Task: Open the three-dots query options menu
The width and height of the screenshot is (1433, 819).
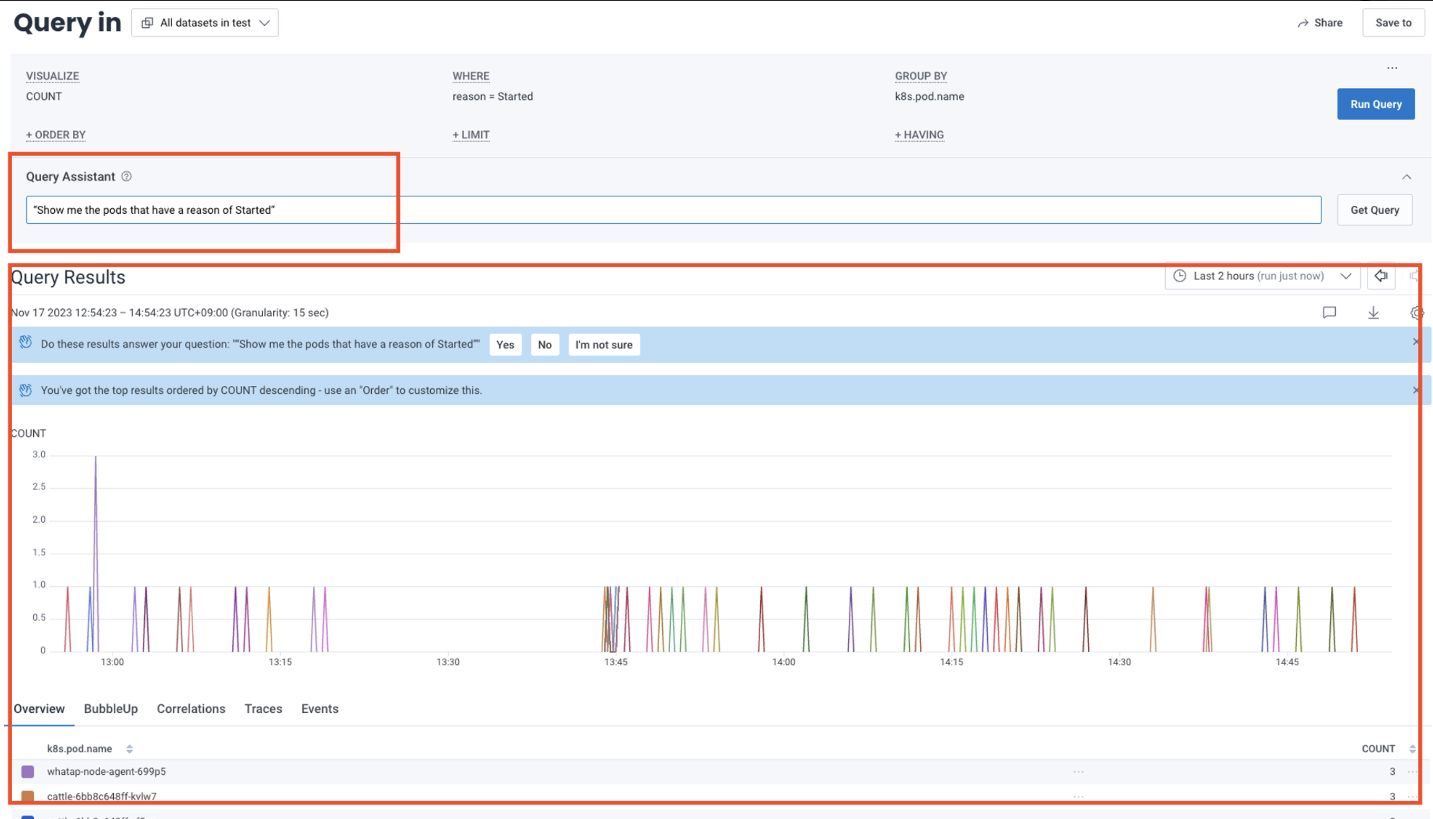Action: pyautogui.click(x=1392, y=68)
